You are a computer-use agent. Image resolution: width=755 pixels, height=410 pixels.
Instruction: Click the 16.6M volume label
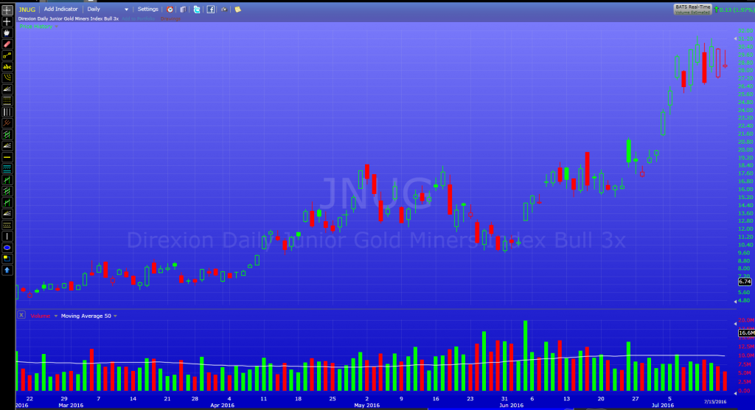coord(746,333)
